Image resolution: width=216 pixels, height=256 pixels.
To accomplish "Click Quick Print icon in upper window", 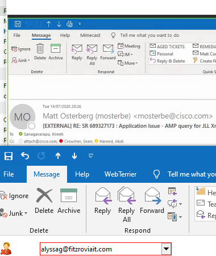I will 69,24.
